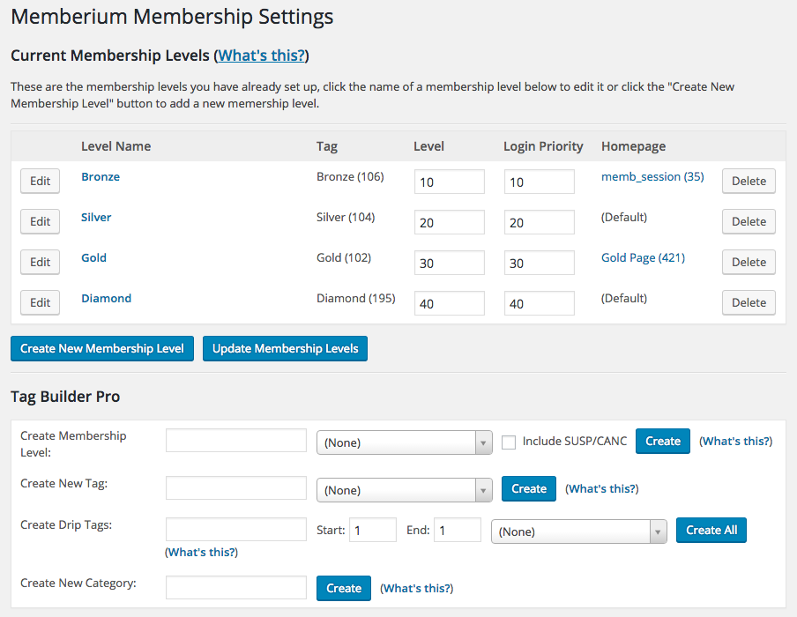Viewport: 797px width, 617px height.
Task: Click the Homepage column header
Action: (633, 146)
